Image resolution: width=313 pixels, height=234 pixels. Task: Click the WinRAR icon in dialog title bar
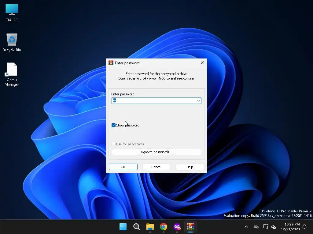click(x=111, y=63)
